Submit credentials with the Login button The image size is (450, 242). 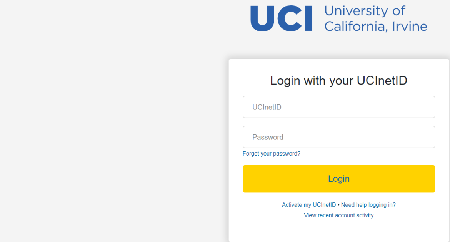pos(339,179)
